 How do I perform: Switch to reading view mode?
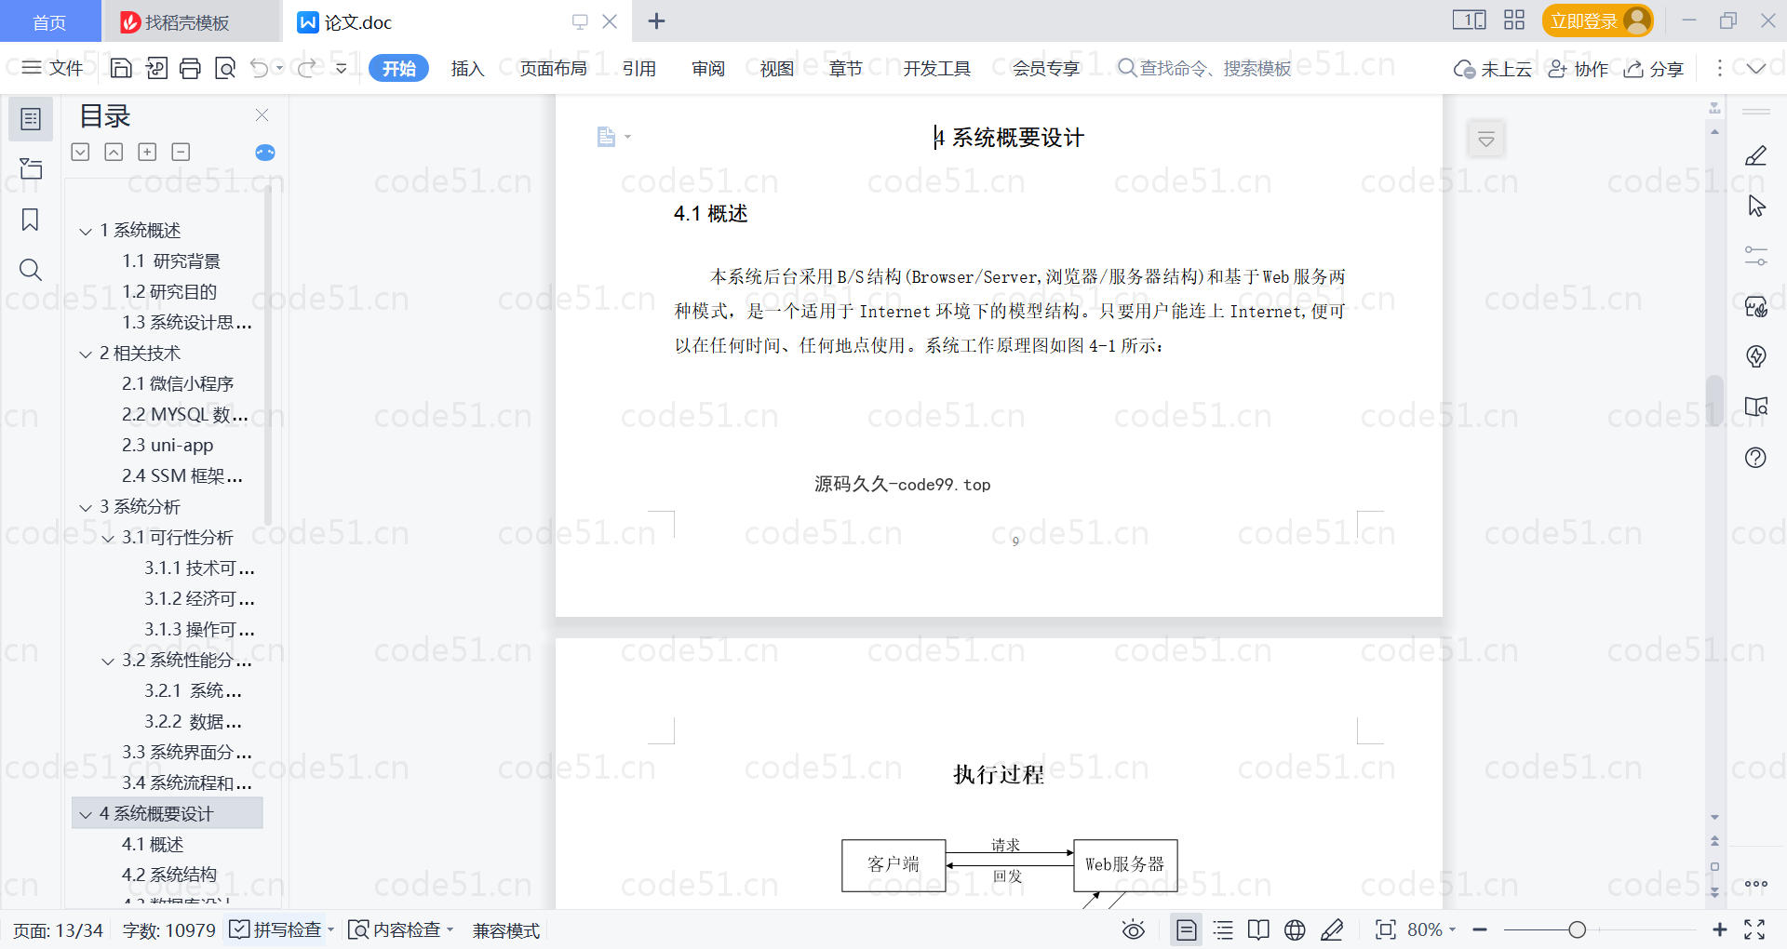[x=1259, y=929]
